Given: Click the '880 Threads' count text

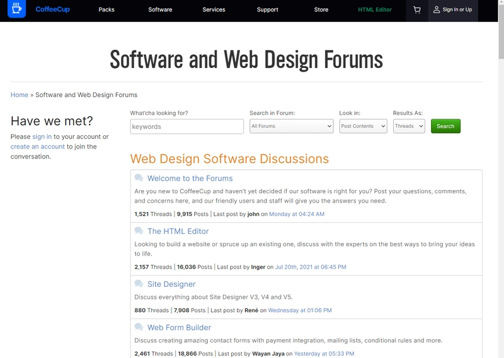Looking at the screenshot, I should click(x=151, y=310).
